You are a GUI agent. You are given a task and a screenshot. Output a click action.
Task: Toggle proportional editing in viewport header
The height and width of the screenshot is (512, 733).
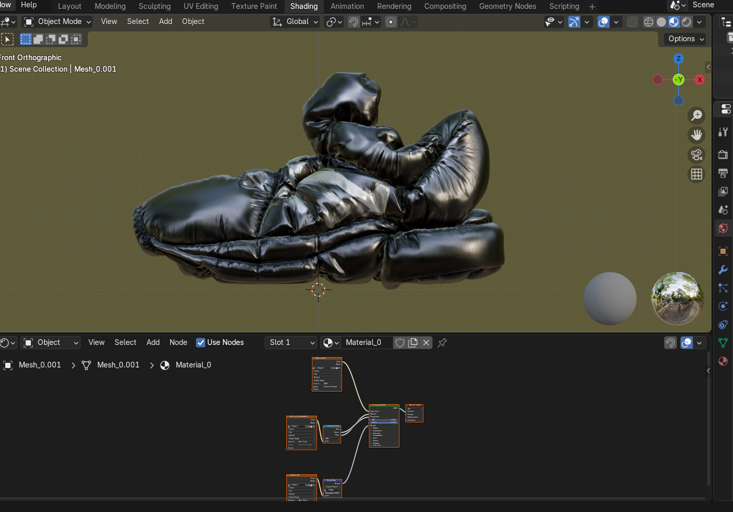pyautogui.click(x=391, y=22)
